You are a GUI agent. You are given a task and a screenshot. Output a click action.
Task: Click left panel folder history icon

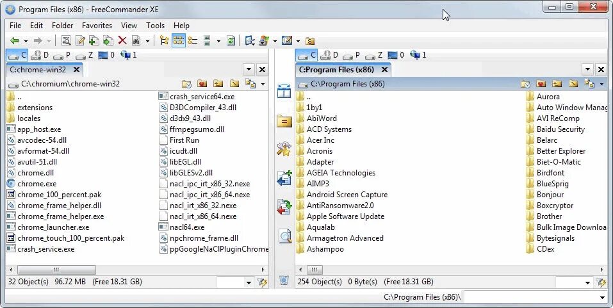click(x=186, y=84)
